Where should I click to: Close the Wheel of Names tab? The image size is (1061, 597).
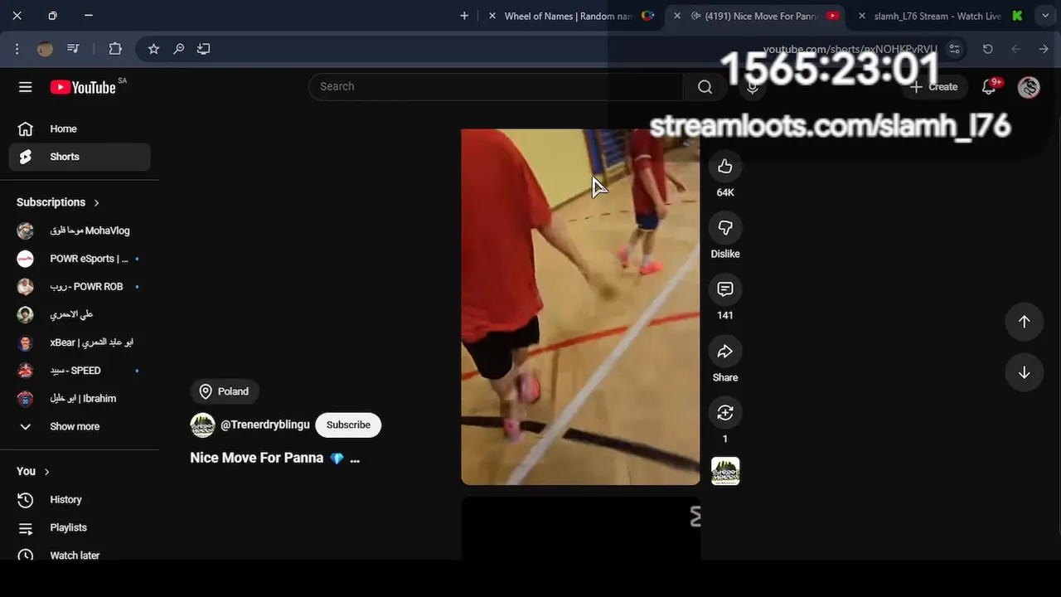pos(492,16)
